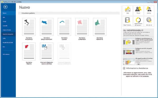Select the Normativa LOMBARDIA template icon
The width and height of the screenshot is (158, 98).
click(x=82, y=27)
